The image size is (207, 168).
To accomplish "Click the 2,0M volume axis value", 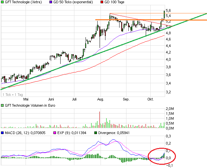I will (170, 109).
